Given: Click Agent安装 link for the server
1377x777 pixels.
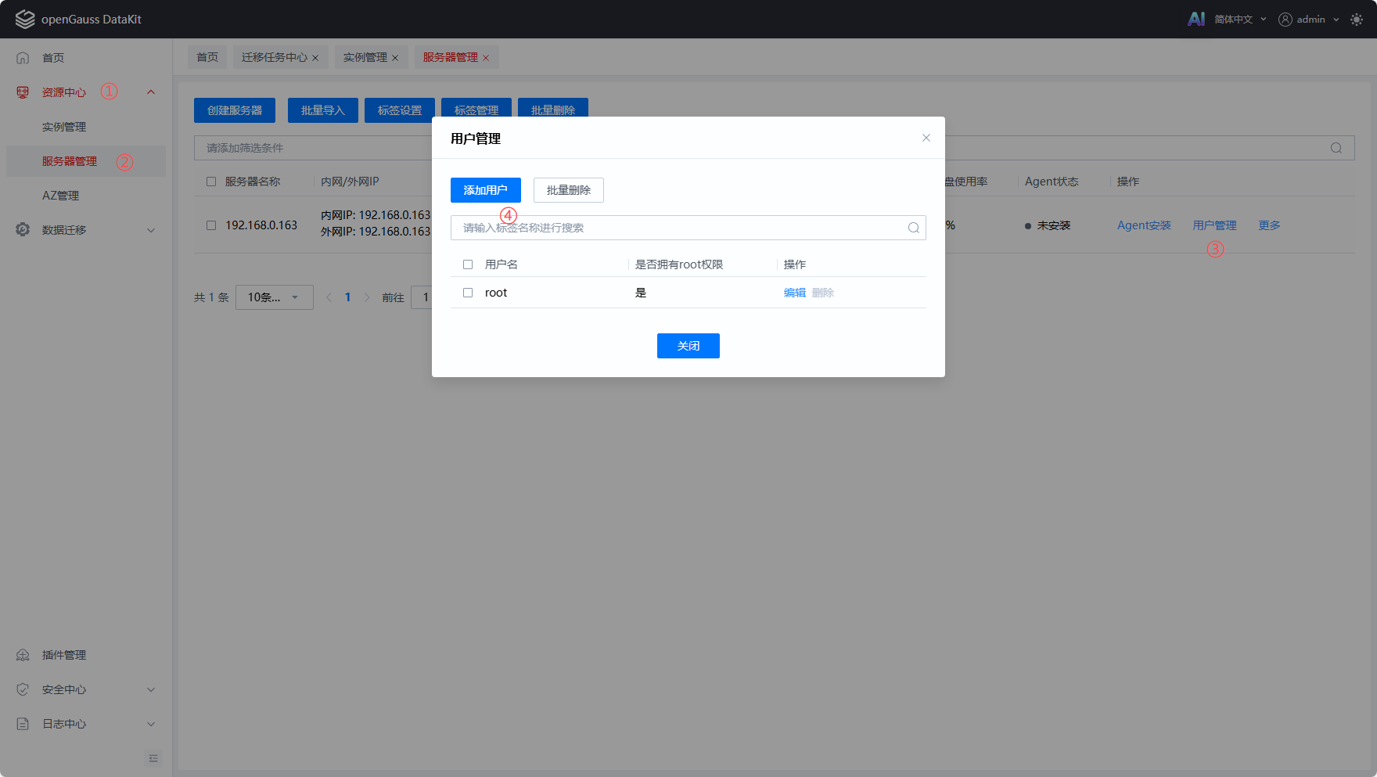Looking at the screenshot, I should (1144, 225).
